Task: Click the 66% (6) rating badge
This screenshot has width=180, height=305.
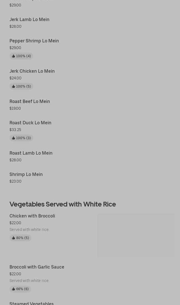Action: point(20,289)
